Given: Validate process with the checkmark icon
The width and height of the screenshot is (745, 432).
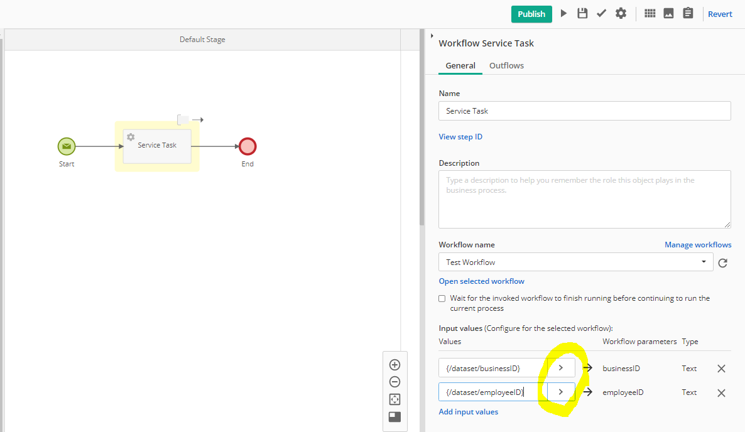Looking at the screenshot, I should tap(601, 13).
